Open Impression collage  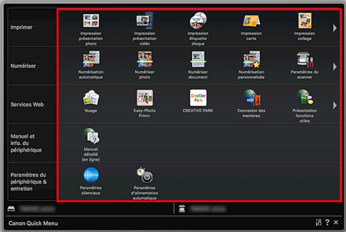click(305, 27)
